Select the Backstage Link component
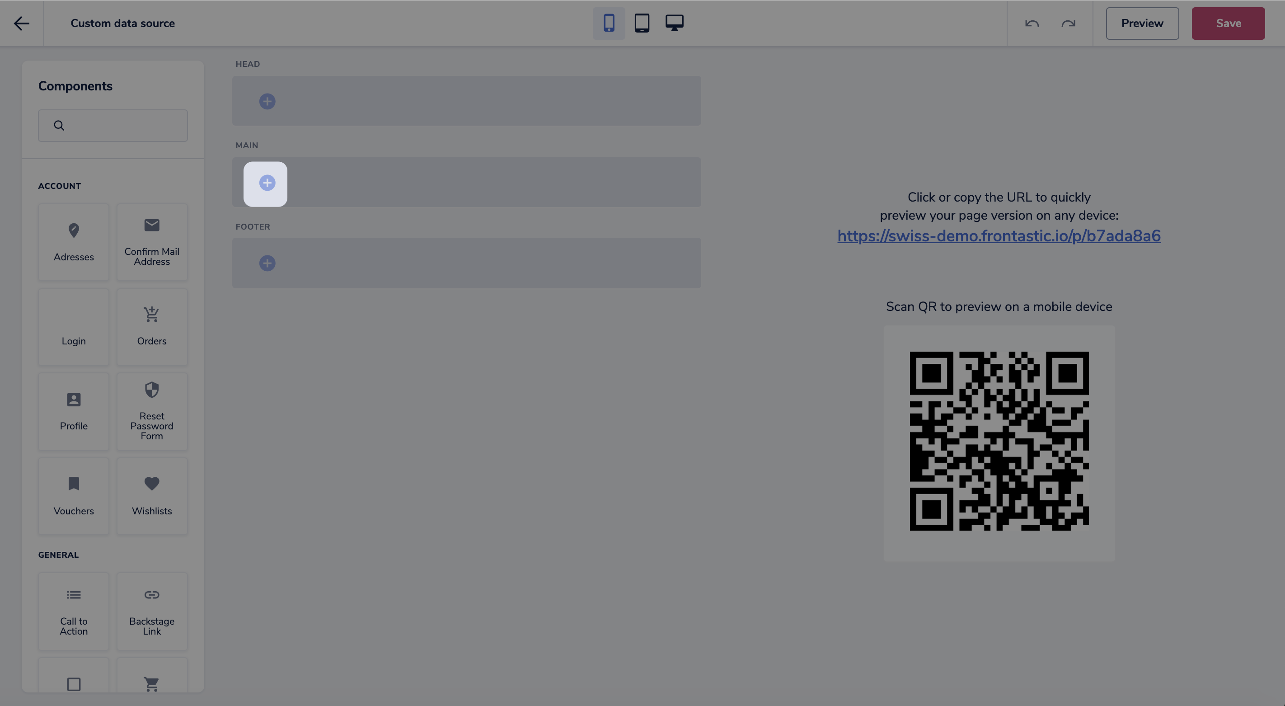 (x=152, y=612)
